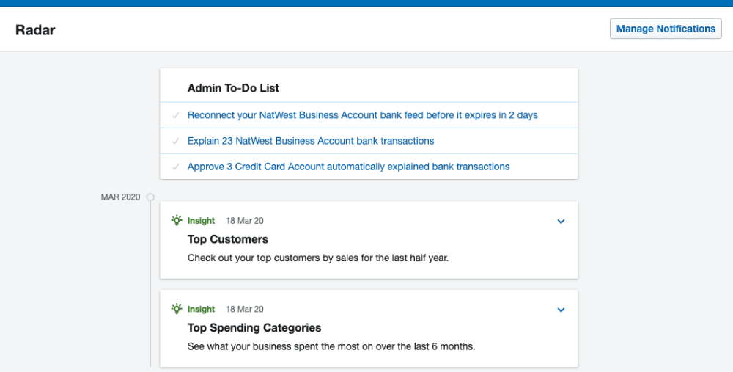Open Manage Notifications
The width and height of the screenshot is (733, 372).
[x=666, y=29]
